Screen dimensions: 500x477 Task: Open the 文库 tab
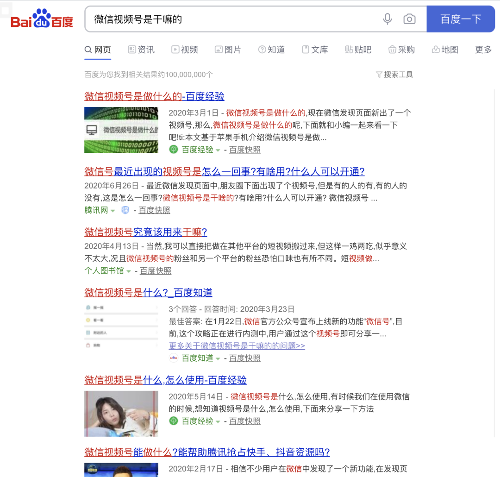click(315, 50)
